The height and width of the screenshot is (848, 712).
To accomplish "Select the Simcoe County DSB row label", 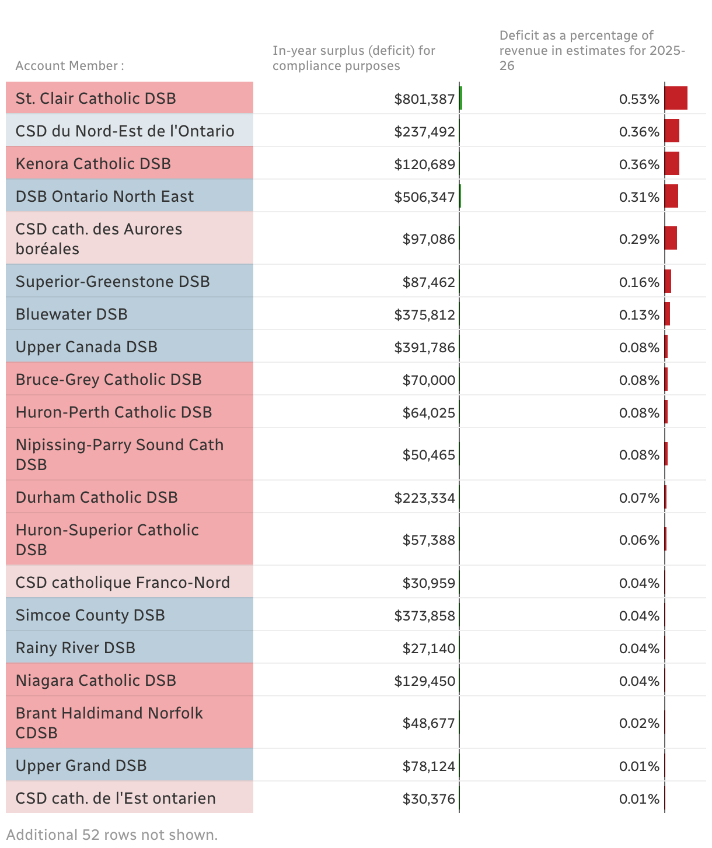I will tap(90, 615).
